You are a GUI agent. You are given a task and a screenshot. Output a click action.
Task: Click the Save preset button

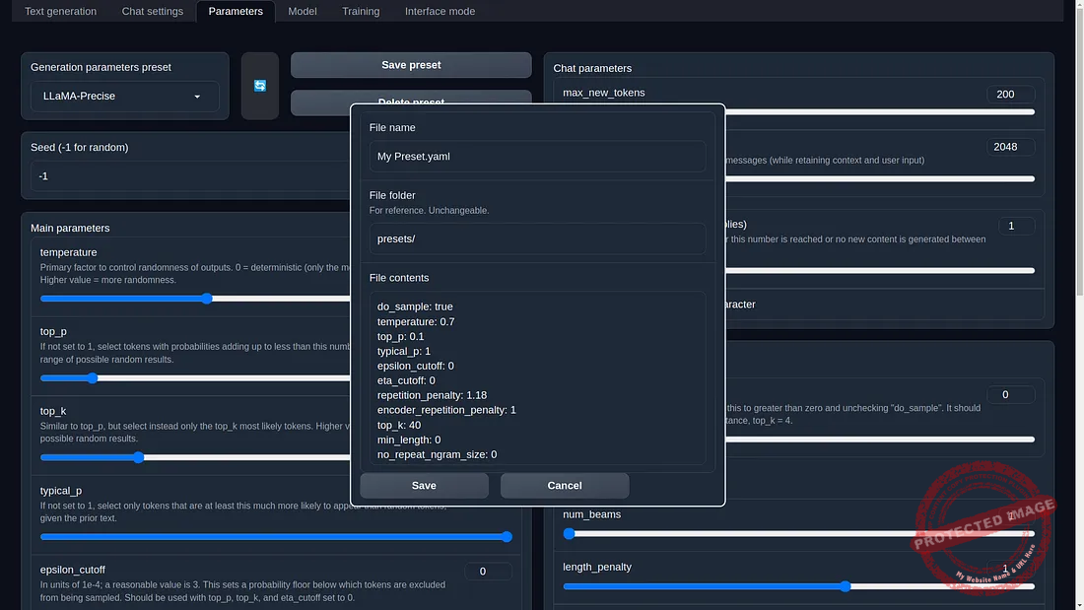pos(411,65)
